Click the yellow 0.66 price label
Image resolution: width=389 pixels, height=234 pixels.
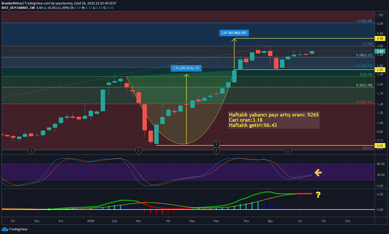tap(380, 146)
